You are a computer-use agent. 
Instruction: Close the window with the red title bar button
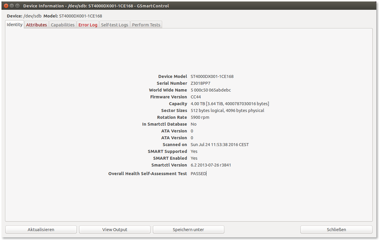pyautogui.click(x=6, y=6)
